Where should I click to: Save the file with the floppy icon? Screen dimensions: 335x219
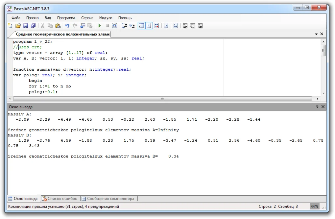point(26,26)
